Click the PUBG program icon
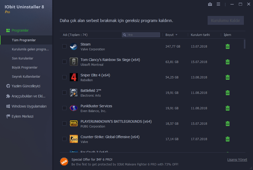 coord(74,124)
